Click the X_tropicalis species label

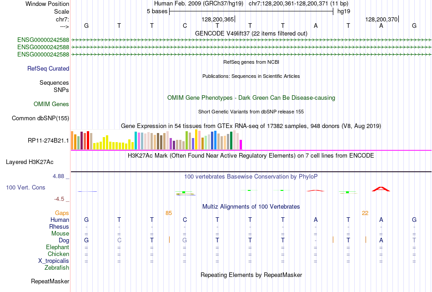[54, 261]
